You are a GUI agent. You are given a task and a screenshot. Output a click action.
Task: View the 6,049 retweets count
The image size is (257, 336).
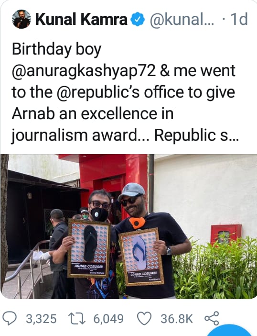tap(108, 319)
